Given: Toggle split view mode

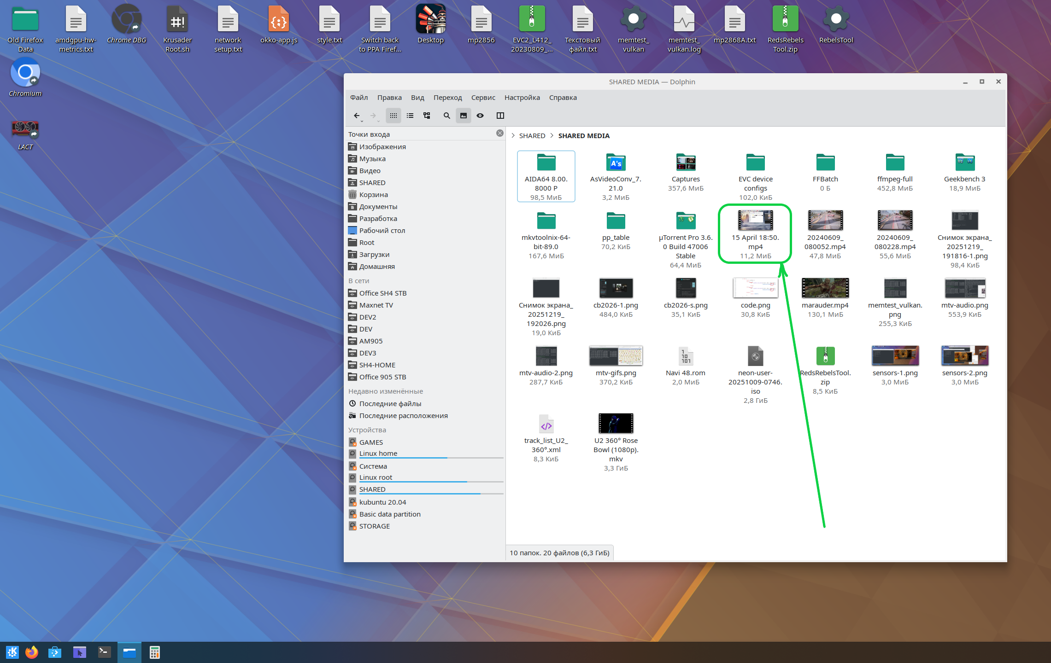Looking at the screenshot, I should coord(500,116).
